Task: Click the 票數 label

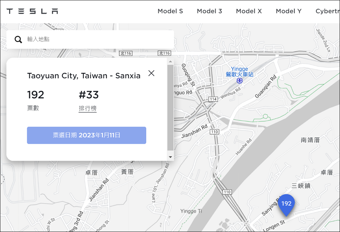Action: coord(33,108)
